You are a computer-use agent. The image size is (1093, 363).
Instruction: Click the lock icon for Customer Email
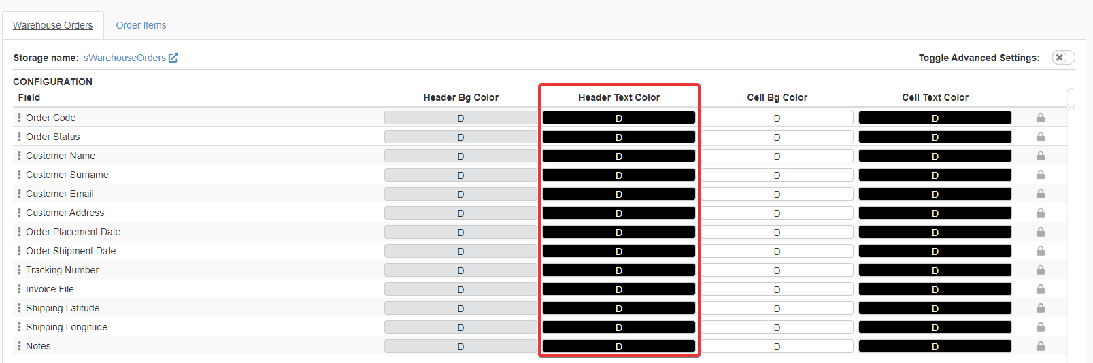point(1040,194)
